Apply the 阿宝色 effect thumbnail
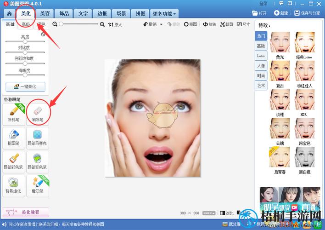Viewport: 325px width, 230px height. (305, 128)
